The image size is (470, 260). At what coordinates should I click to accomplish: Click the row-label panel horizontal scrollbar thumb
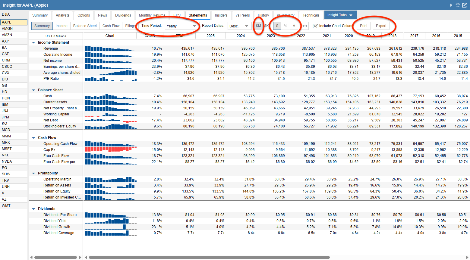pyautogui.click(x=55, y=258)
